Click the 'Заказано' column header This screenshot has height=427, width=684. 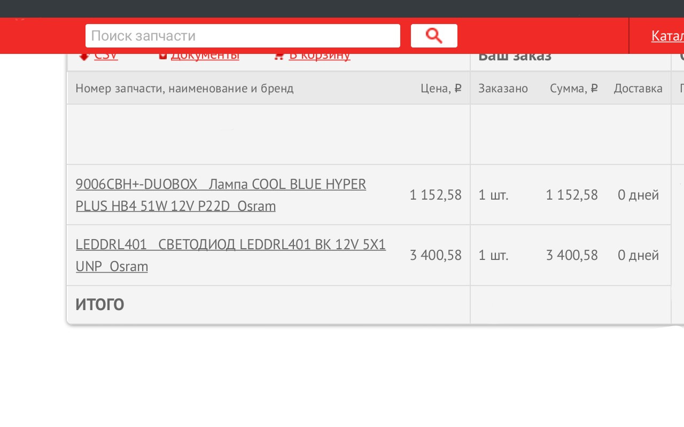pyautogui.click(x=503, y=88)
